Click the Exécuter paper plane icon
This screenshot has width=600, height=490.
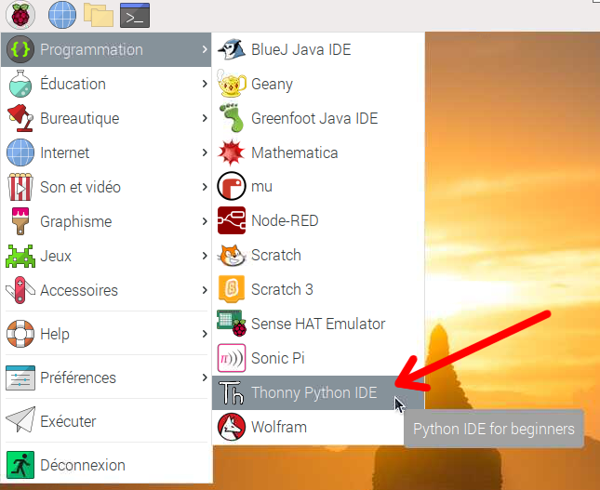[20, 420]
